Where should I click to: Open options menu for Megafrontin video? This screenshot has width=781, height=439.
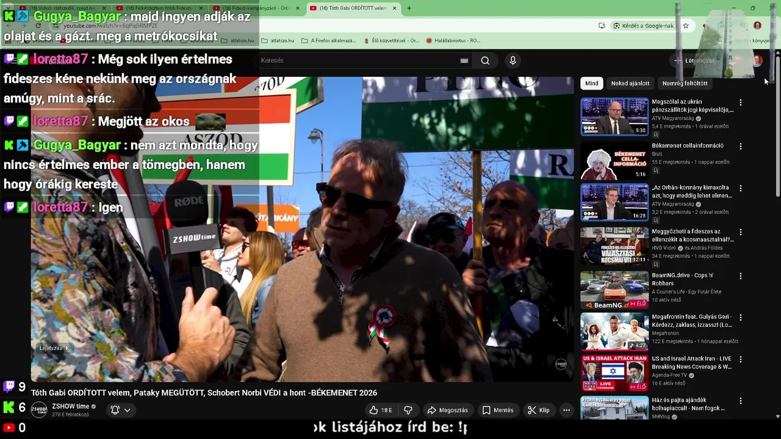pyautogui.click(x=740, y=318)
